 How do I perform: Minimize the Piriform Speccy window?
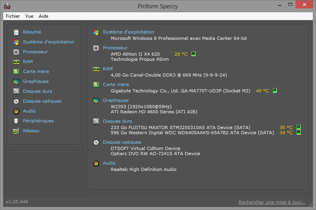[280, 5]
